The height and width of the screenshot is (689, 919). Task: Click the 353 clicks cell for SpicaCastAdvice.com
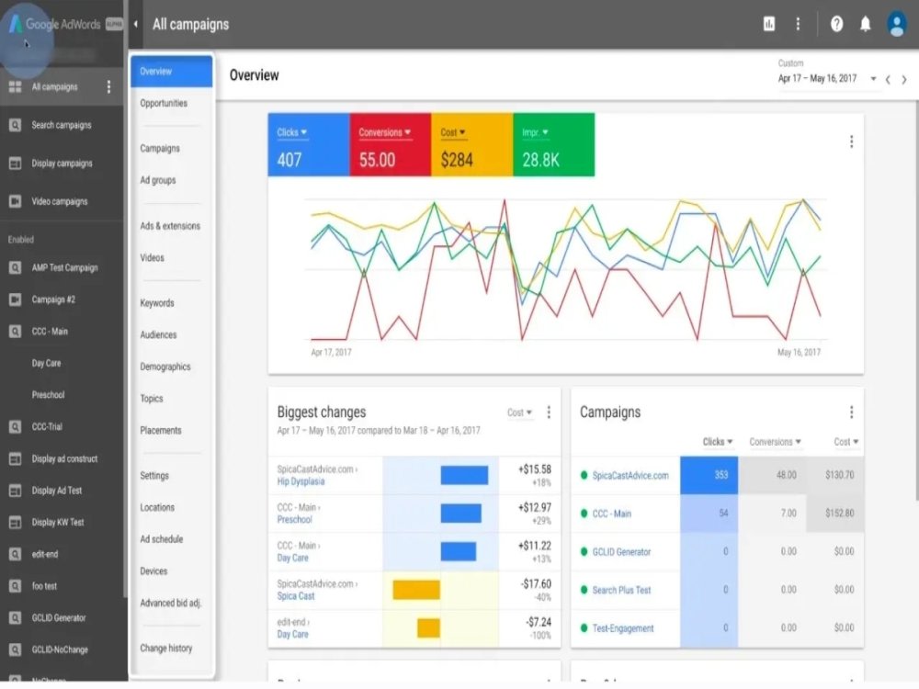click(x=709, y=475)
